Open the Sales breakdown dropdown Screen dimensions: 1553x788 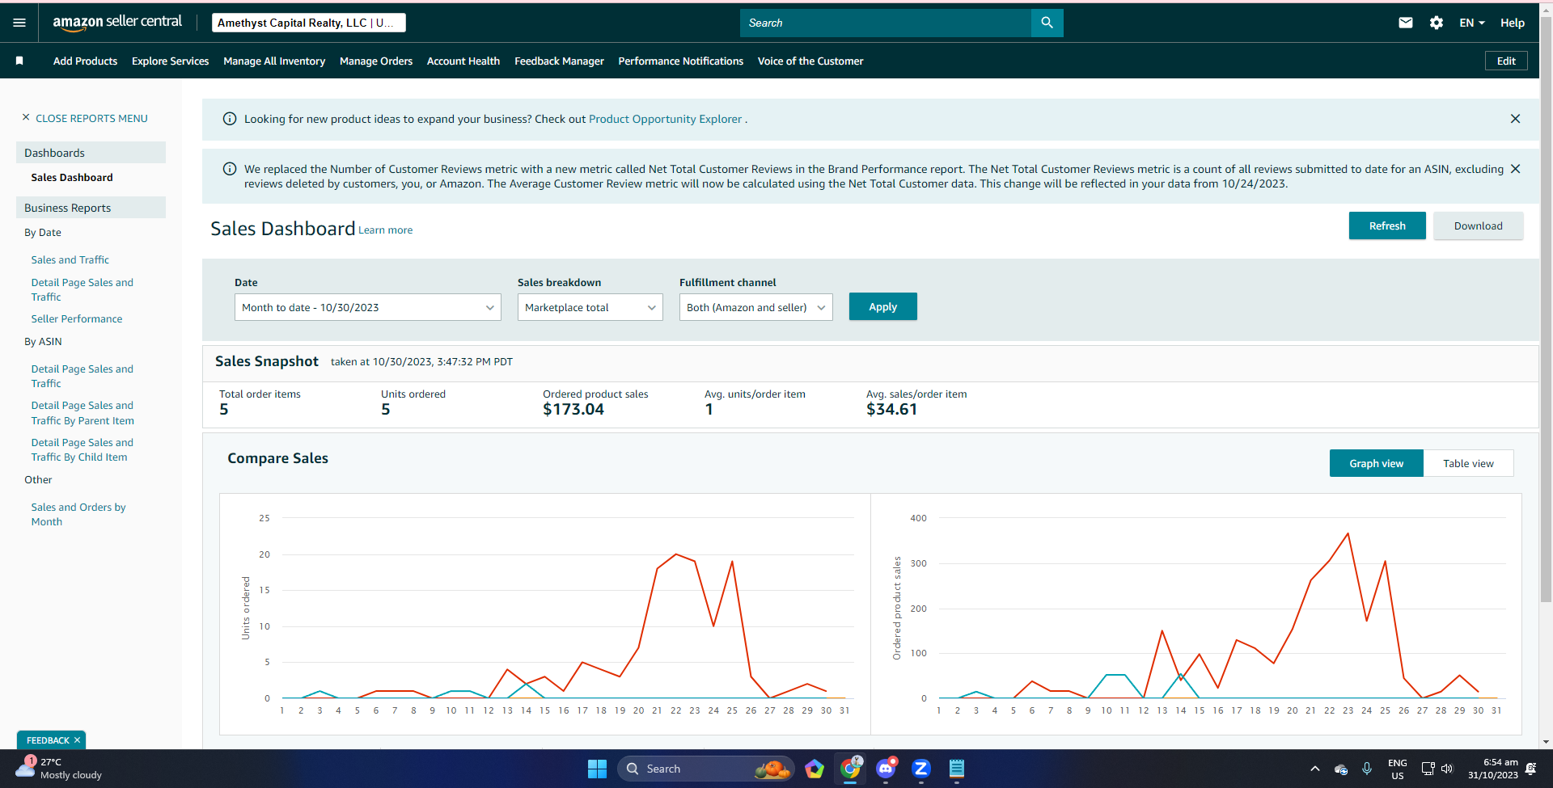point(590,307)
